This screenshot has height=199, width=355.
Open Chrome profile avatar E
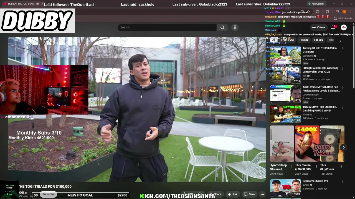(x=344, y=12)
